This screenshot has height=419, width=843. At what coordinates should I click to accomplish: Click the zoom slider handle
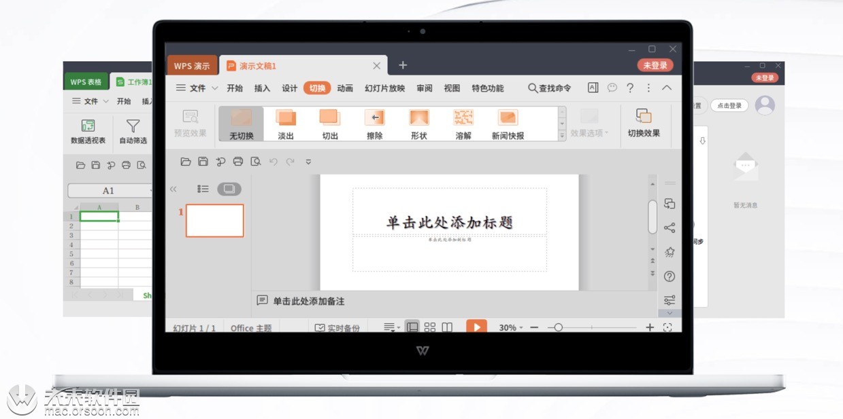[x=558, y=327]
